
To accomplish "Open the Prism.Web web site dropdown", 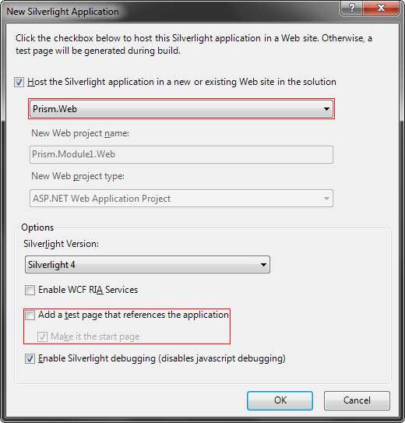I will click(x=181, y=109).
